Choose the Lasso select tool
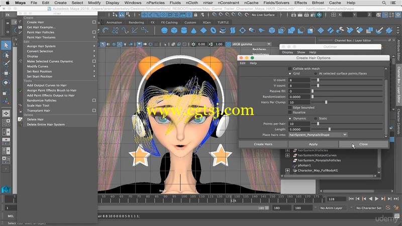The width and height of the screenshot is (402, 226). pos(6,55)
